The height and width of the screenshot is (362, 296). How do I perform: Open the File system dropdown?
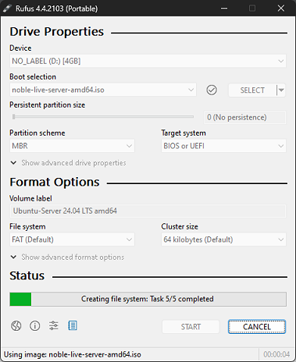[x=72, y=240]
